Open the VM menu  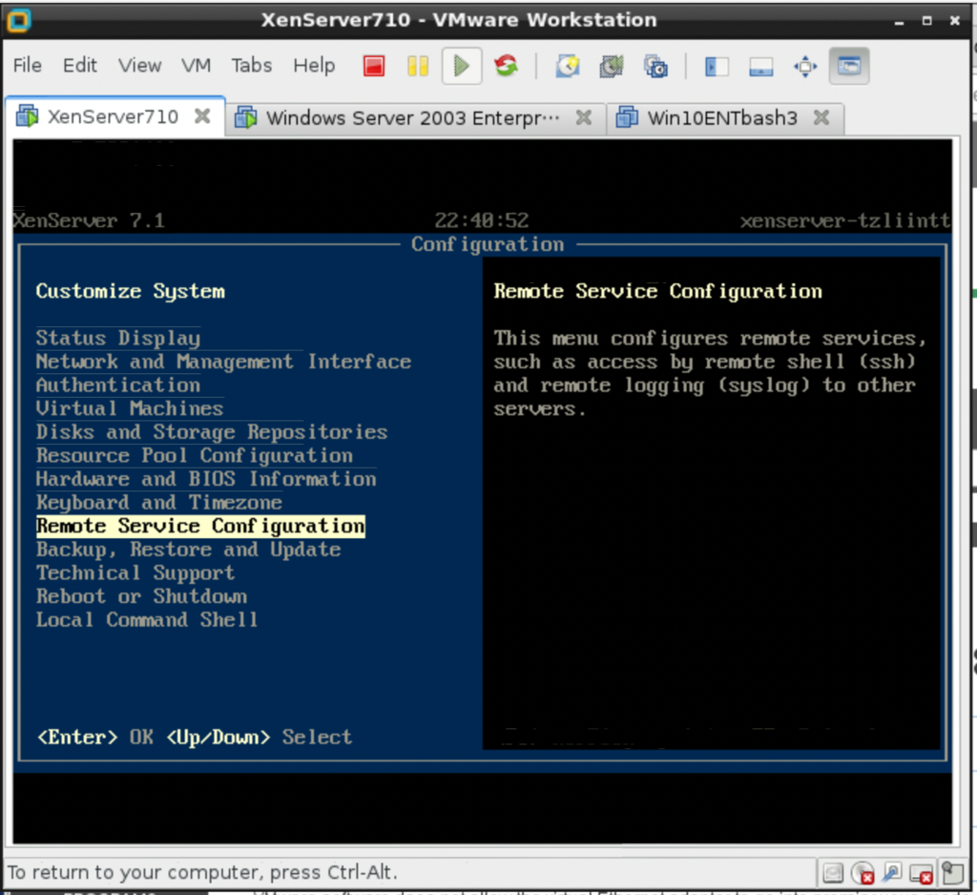(x=196, y=66)
